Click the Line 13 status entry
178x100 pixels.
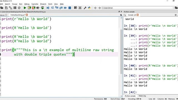[152, 99]
